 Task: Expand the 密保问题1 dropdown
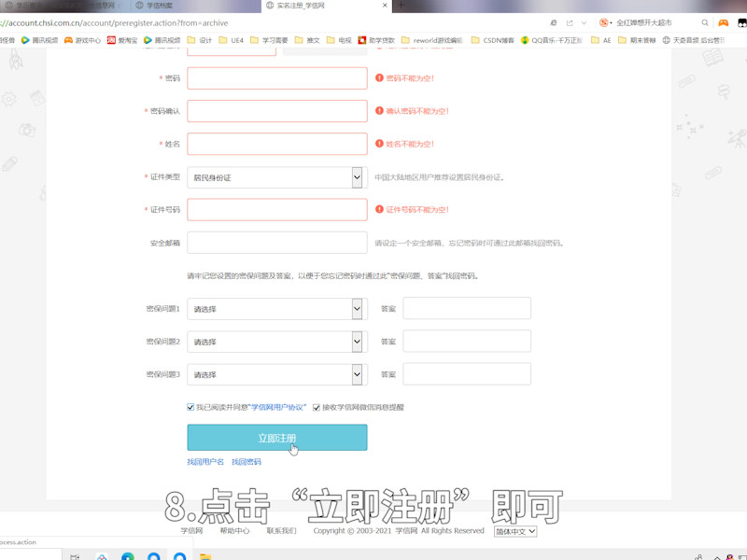point(275,308)
